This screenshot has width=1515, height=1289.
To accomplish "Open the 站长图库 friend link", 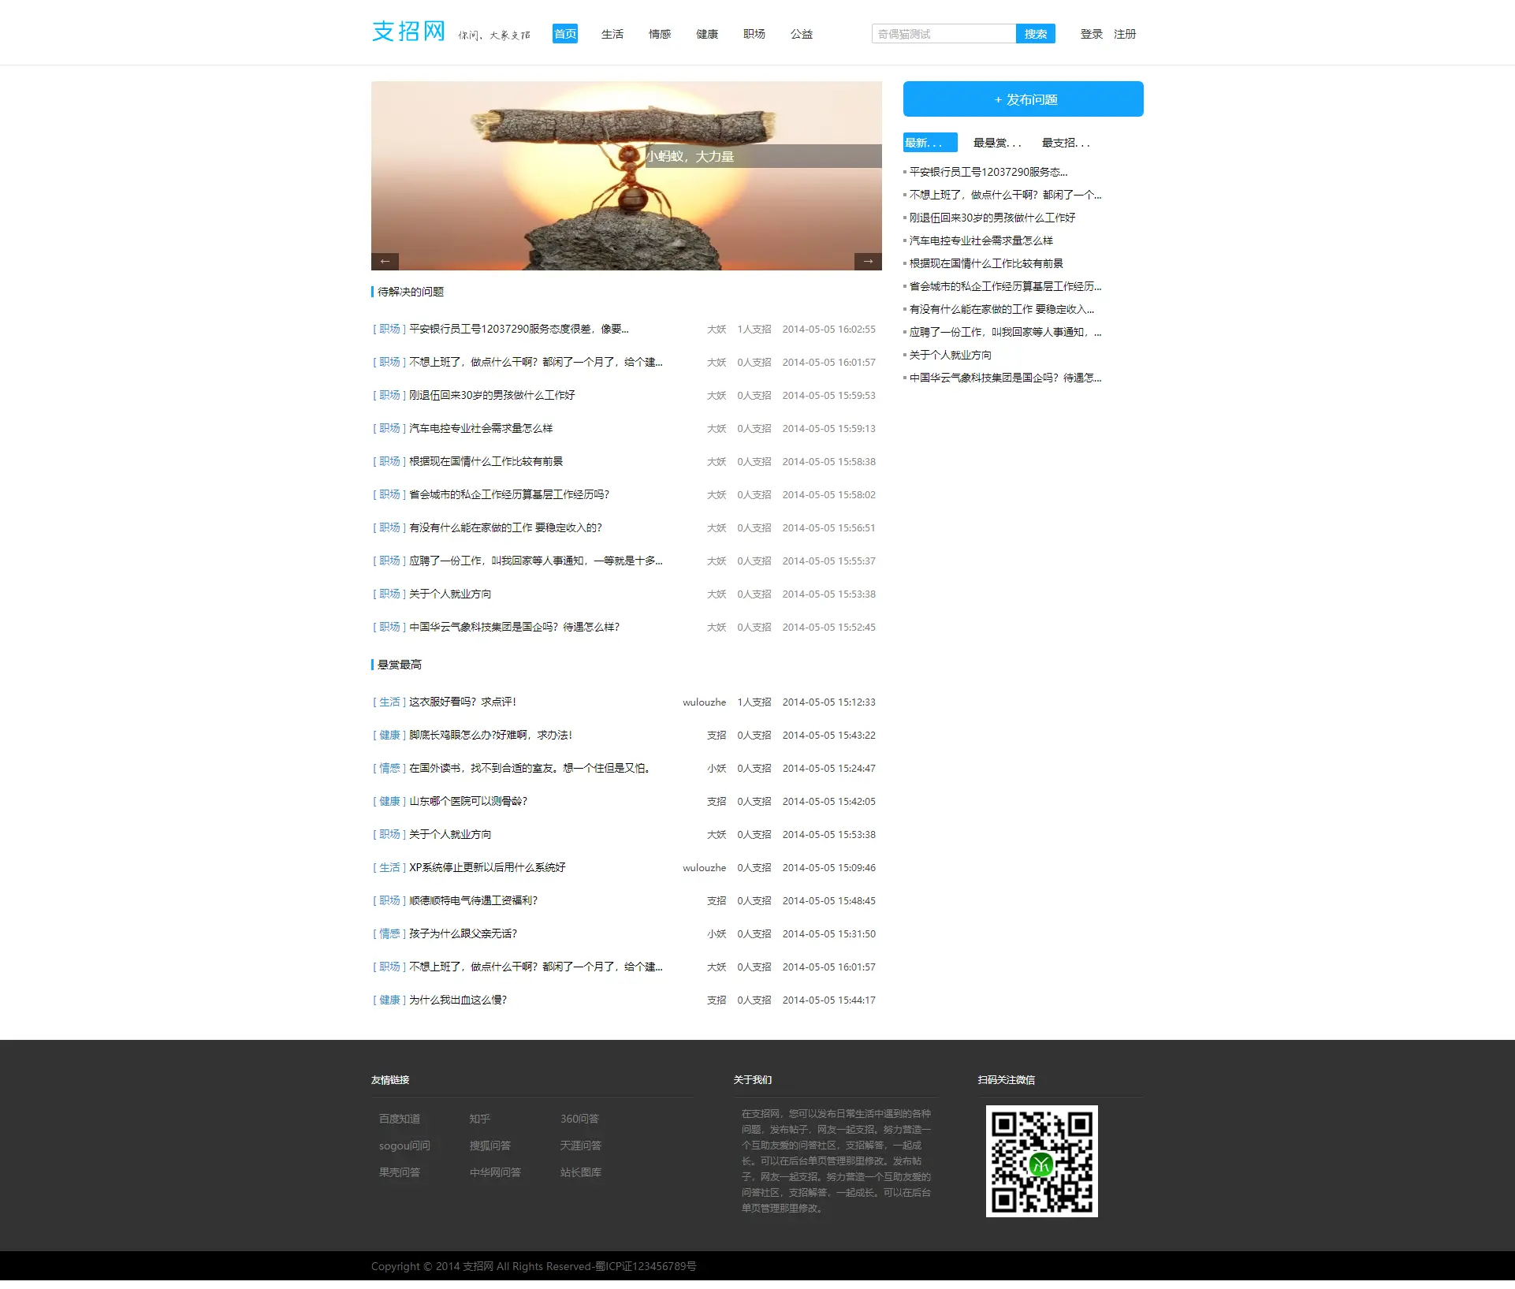I will (581, 1172).
